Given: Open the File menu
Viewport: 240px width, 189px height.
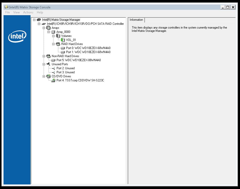Looking at the screenshot, I should click(x=8, y=12).
